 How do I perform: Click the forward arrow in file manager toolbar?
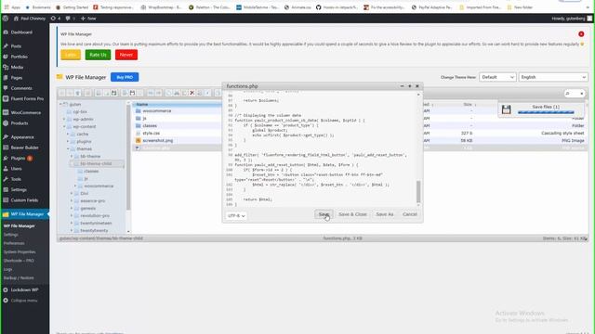(70, 93)
